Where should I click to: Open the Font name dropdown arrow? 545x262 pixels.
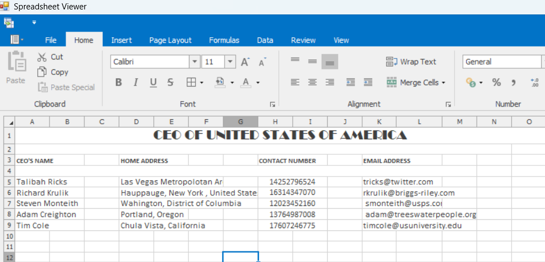pos(194,62)
